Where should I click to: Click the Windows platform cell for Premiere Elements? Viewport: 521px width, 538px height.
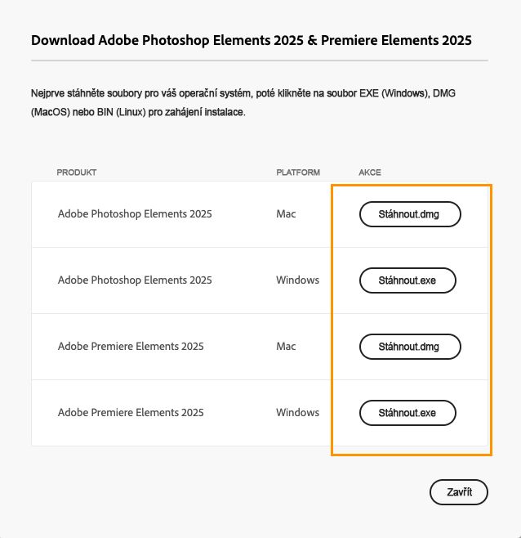click(297, 412)
